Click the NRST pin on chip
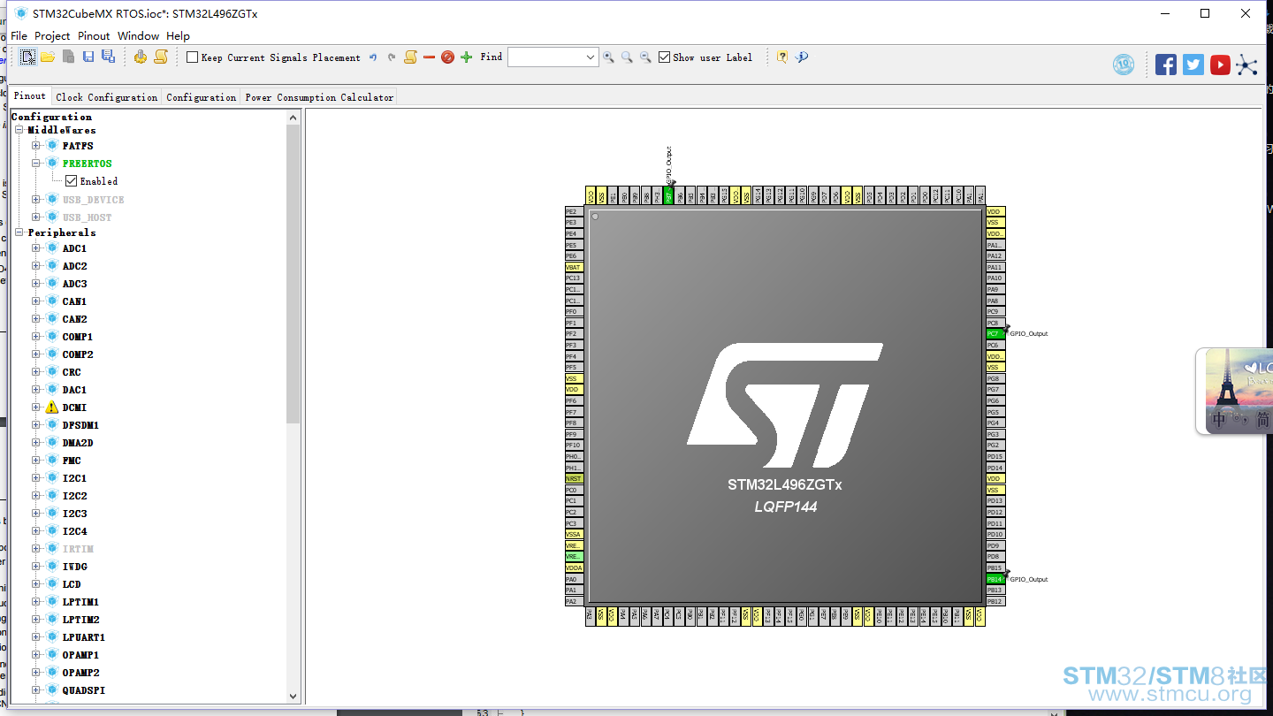The image size is (1273, 716). 575,478
